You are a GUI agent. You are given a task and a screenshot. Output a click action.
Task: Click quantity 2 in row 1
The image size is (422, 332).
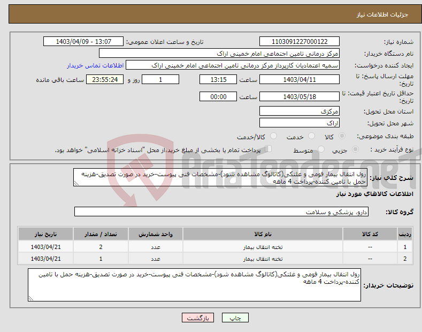point(101,247)
